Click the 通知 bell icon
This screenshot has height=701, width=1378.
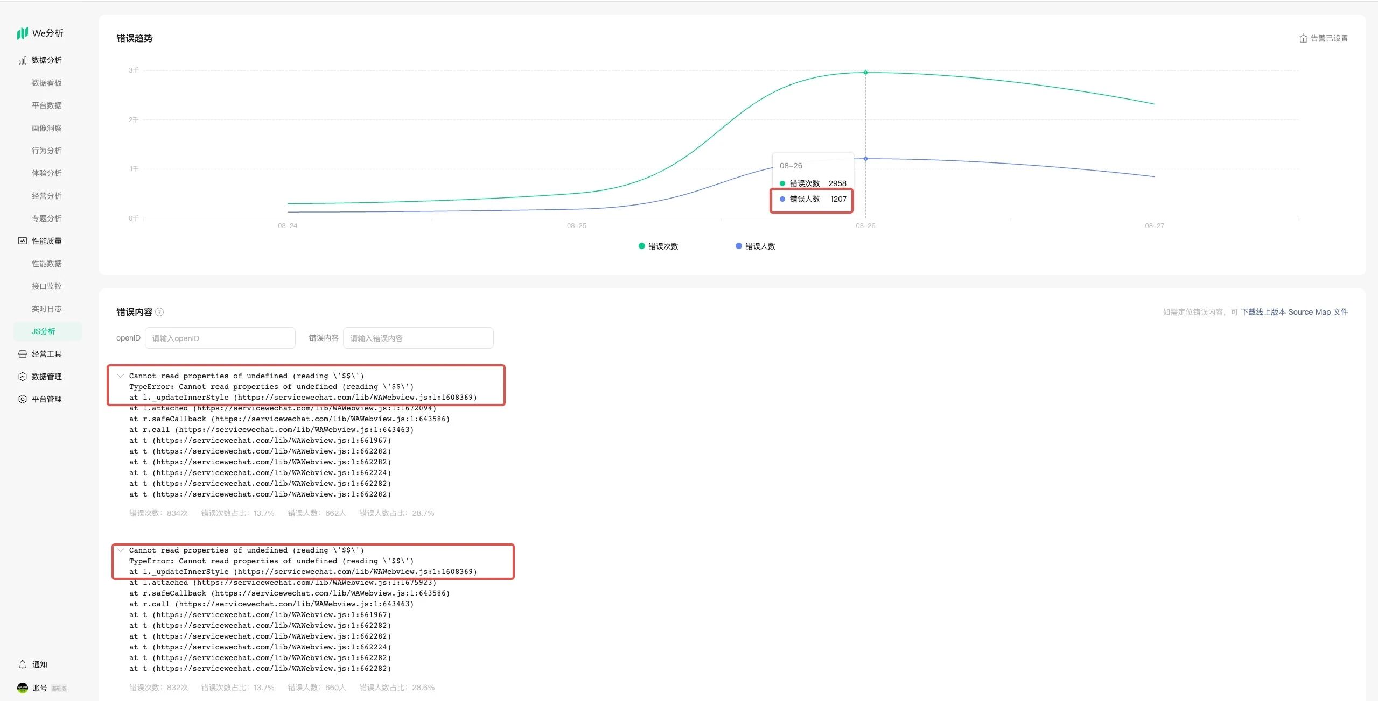point(22,664)
